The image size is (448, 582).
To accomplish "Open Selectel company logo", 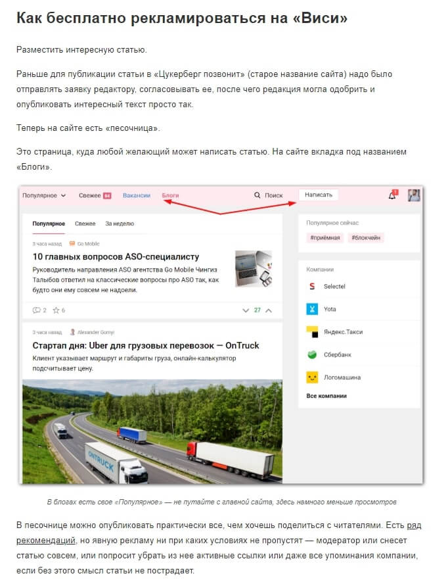I will pyautogui.click(x=312, y=286).
